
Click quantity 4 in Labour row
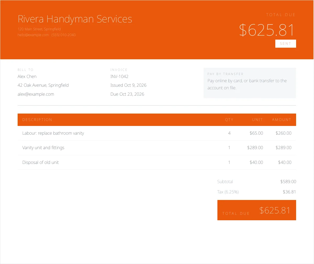click(229, 133)
